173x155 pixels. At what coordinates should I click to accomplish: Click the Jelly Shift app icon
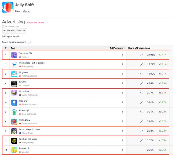8,8
